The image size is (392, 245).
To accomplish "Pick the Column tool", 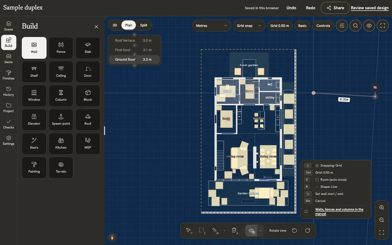I will tap(61, 96).
